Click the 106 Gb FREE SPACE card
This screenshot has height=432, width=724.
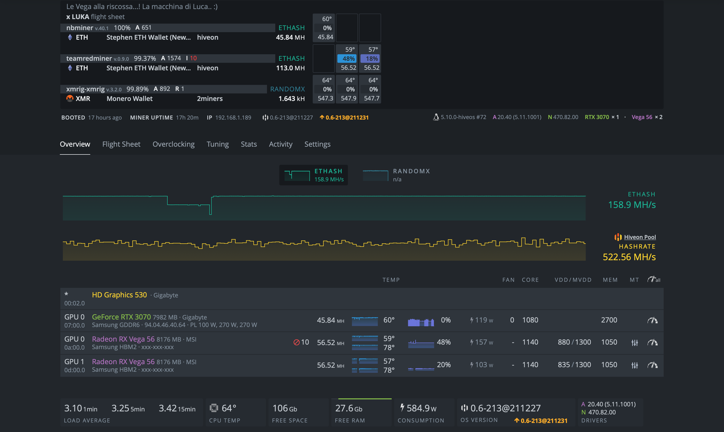[299, 412]
